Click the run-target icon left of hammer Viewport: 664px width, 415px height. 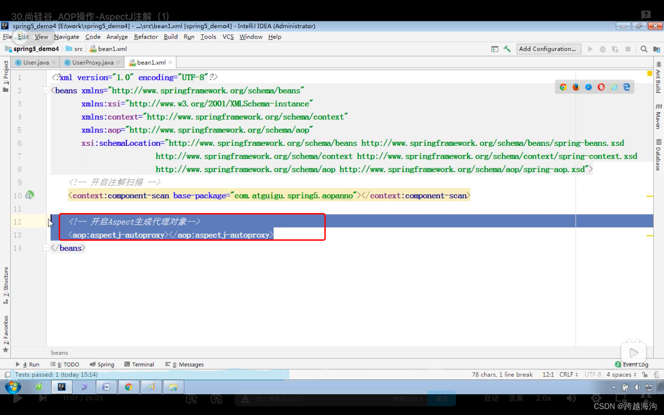tap(495, 49)
